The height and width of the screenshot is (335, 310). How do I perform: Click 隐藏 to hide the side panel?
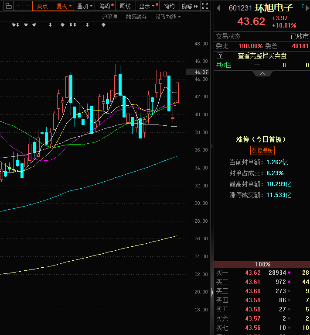(x=190, y=6)
